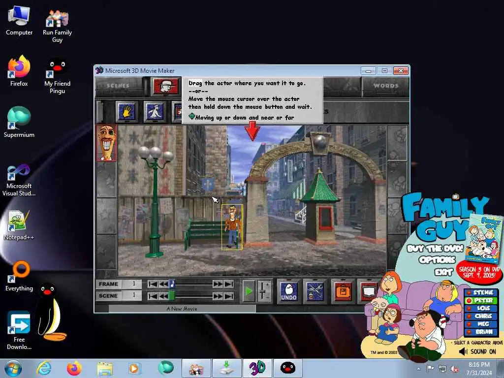Select the yellow hand move-actor tool
Image resolution: width=504 pixels, height=378 pixels.
pos(126,112)
